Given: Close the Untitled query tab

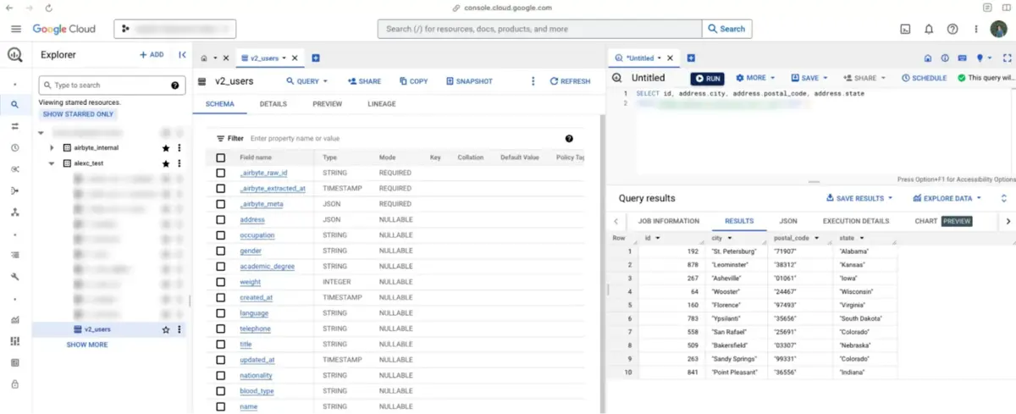Looking at the screenshot, I should (x=670, y=58).
